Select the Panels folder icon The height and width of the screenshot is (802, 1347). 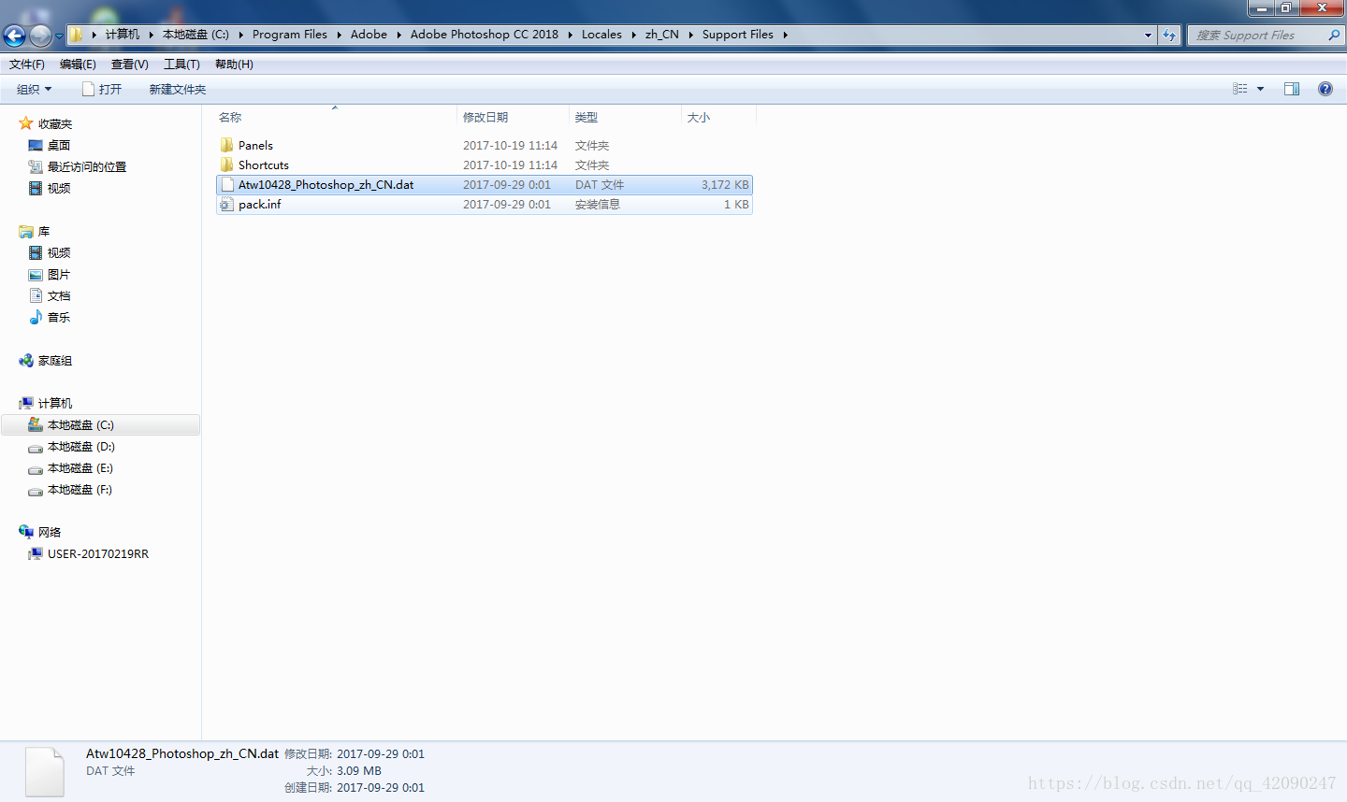pos(227,145)
